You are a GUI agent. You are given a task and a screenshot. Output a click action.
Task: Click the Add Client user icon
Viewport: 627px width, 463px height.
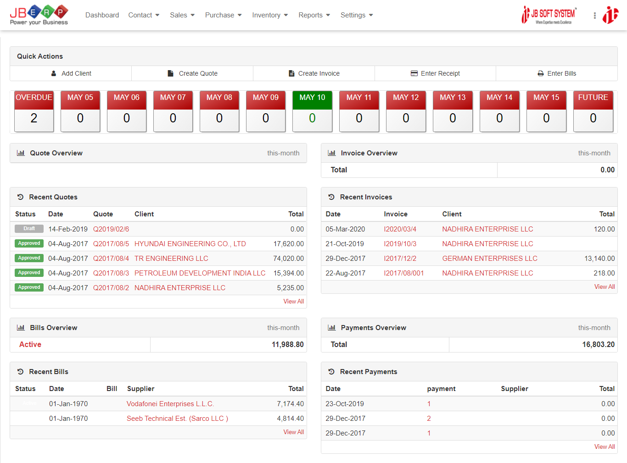point(54,73)
